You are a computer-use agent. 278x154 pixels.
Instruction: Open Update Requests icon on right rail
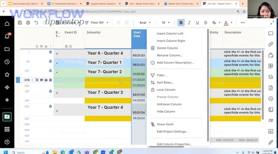(x=271, y=77)
